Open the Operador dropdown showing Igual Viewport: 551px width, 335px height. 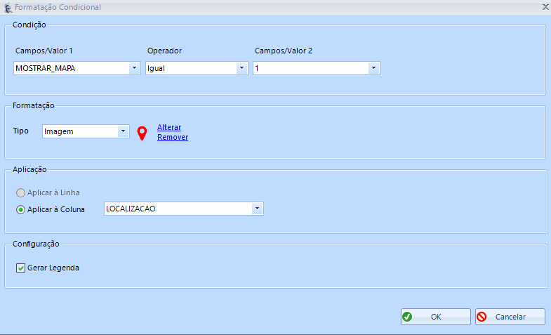(x=241, y=68)
